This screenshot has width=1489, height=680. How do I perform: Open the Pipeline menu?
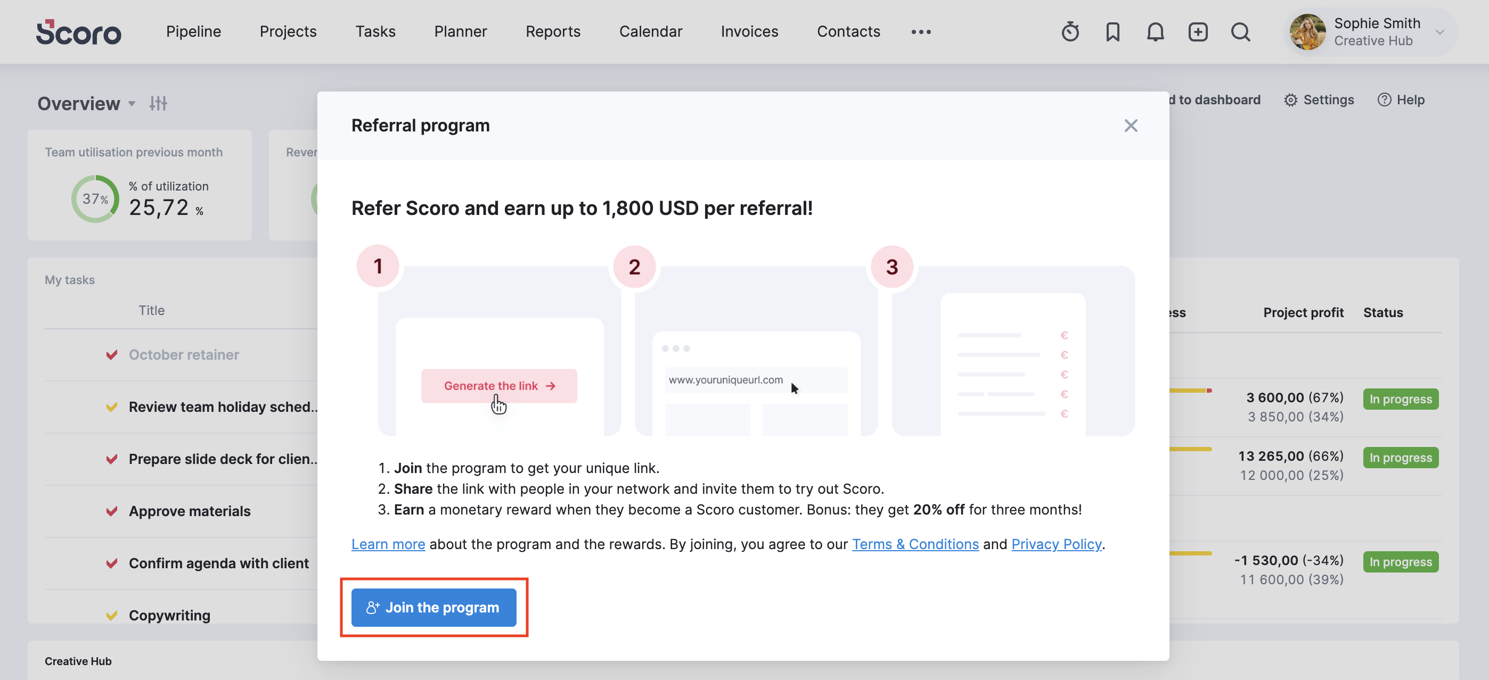click(194, 32)
